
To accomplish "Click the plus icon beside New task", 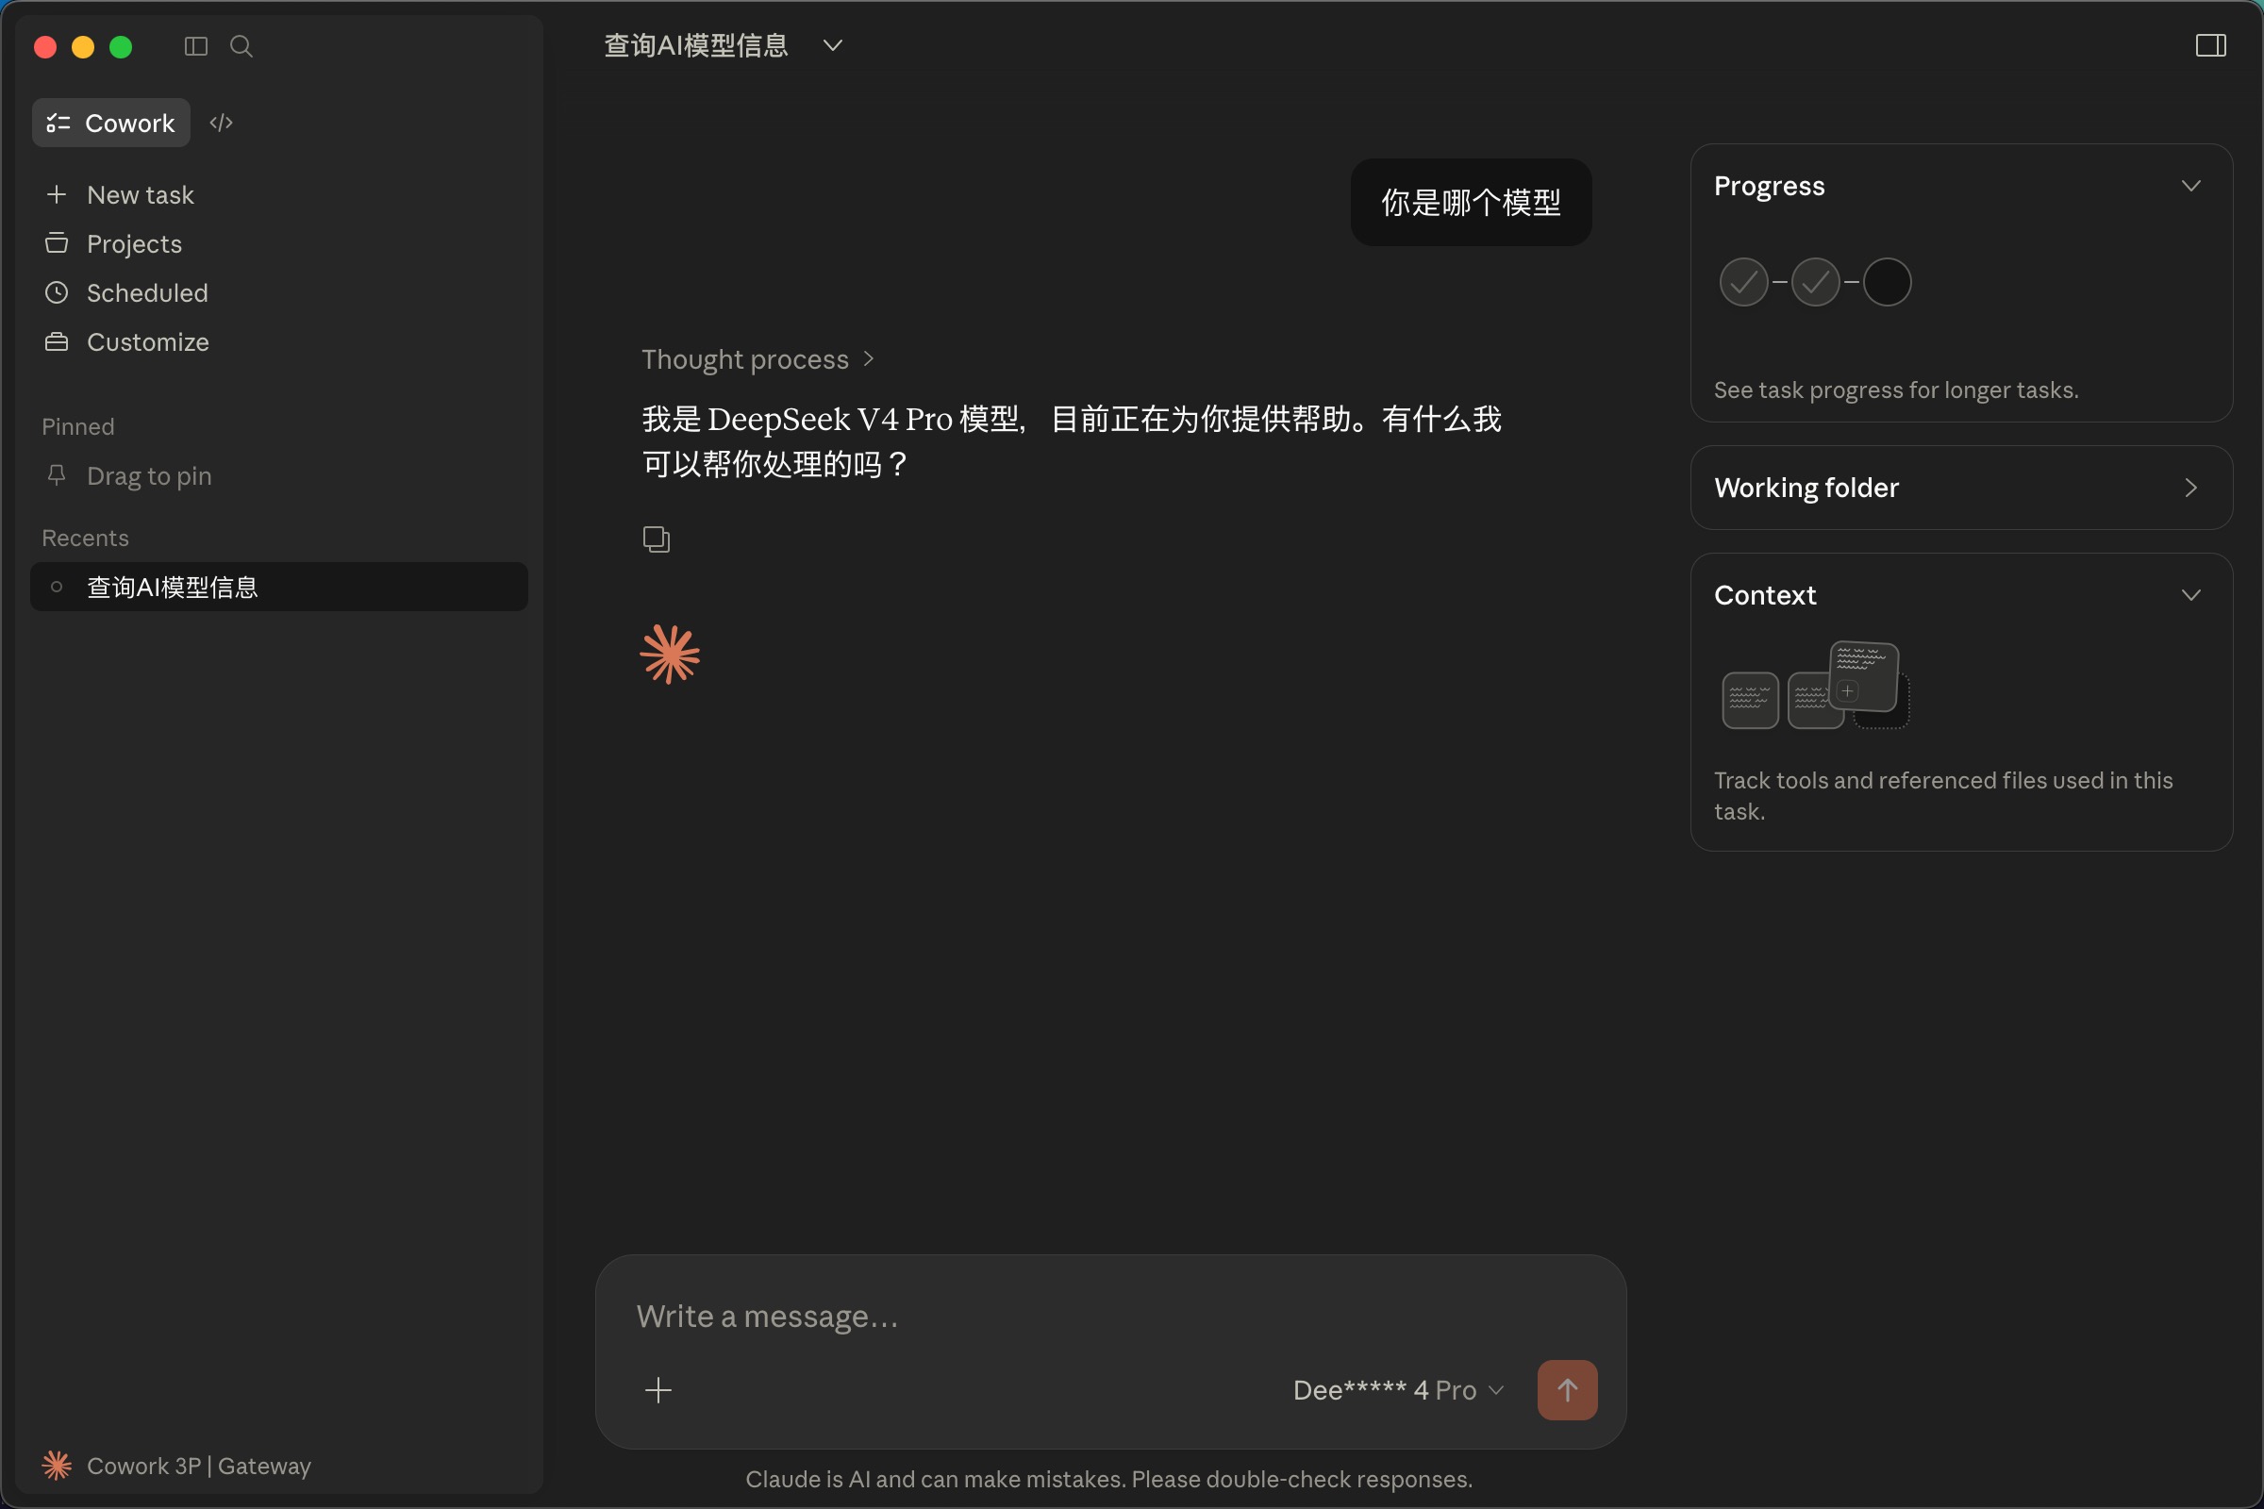I will pyautogui.click(x=57, y=194).
